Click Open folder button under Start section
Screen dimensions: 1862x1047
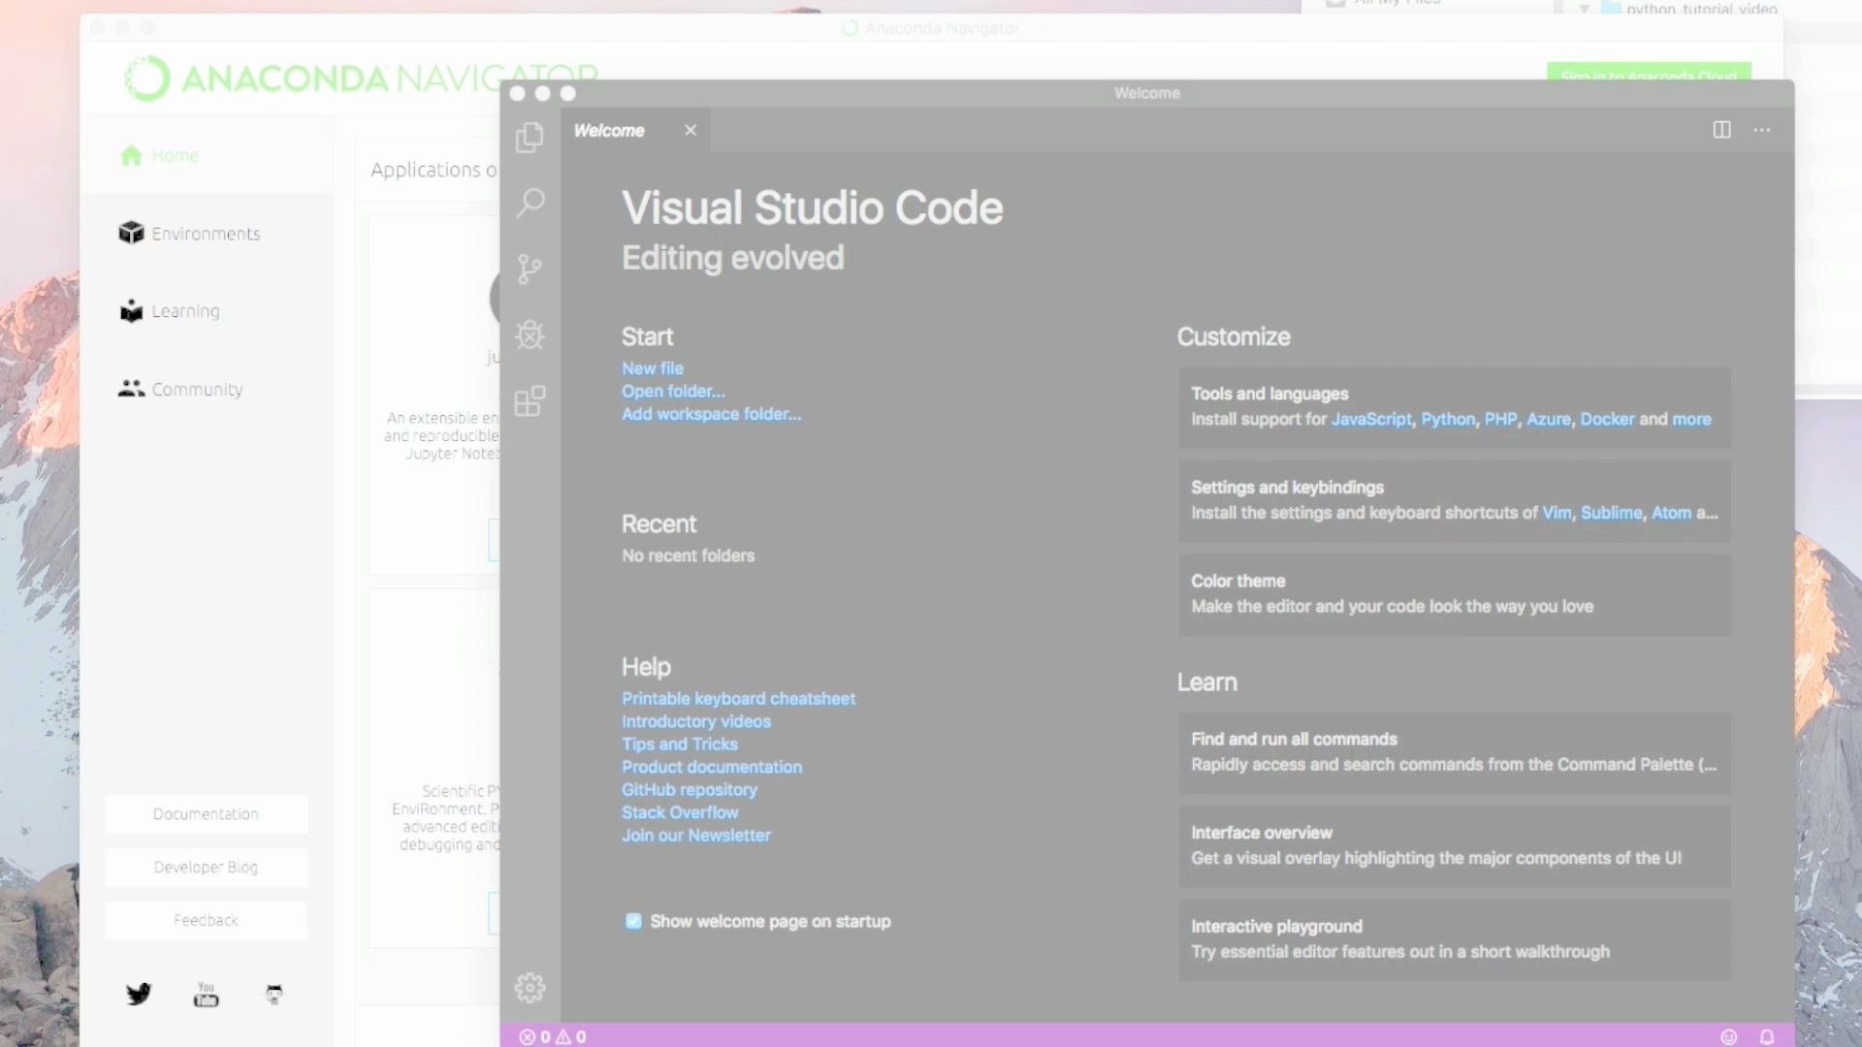click(673, 390)
